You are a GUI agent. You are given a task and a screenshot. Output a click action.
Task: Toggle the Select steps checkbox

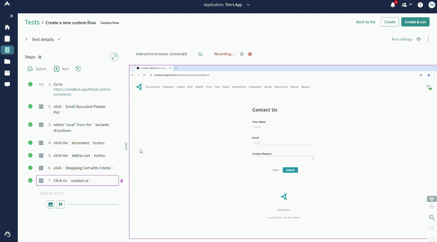30,69
